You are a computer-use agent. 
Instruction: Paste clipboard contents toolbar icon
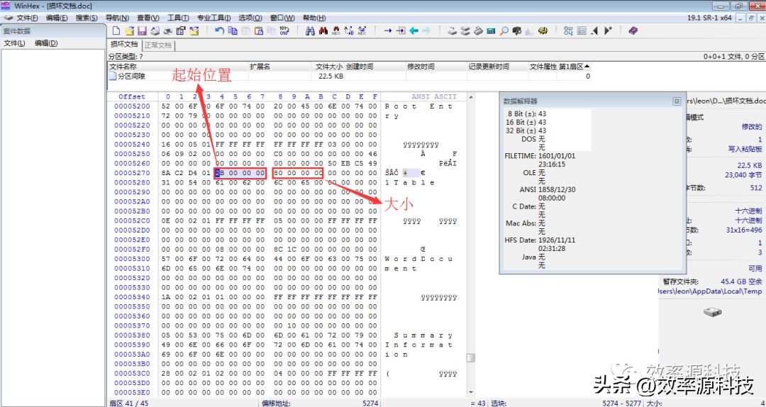pos(258,30)
